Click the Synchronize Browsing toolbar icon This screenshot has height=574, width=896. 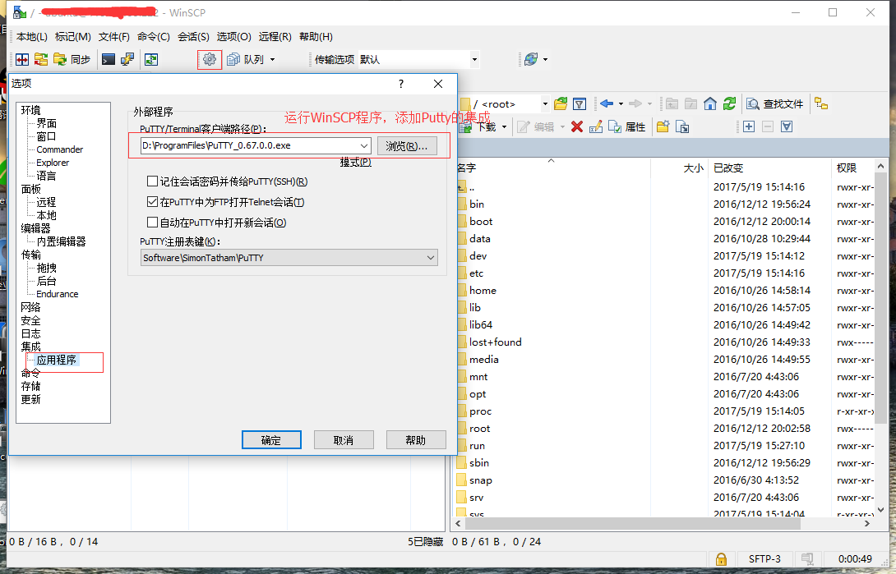(41, 59)
